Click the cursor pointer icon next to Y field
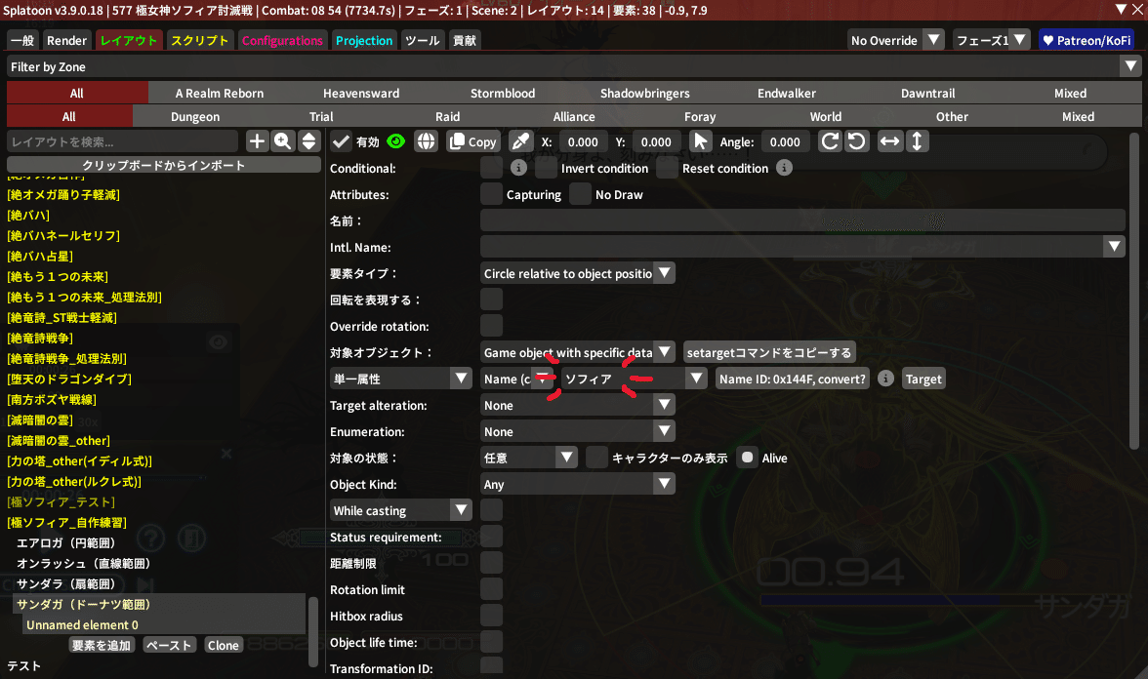Viewport: 1148px width, 679px height. [700, 141]
